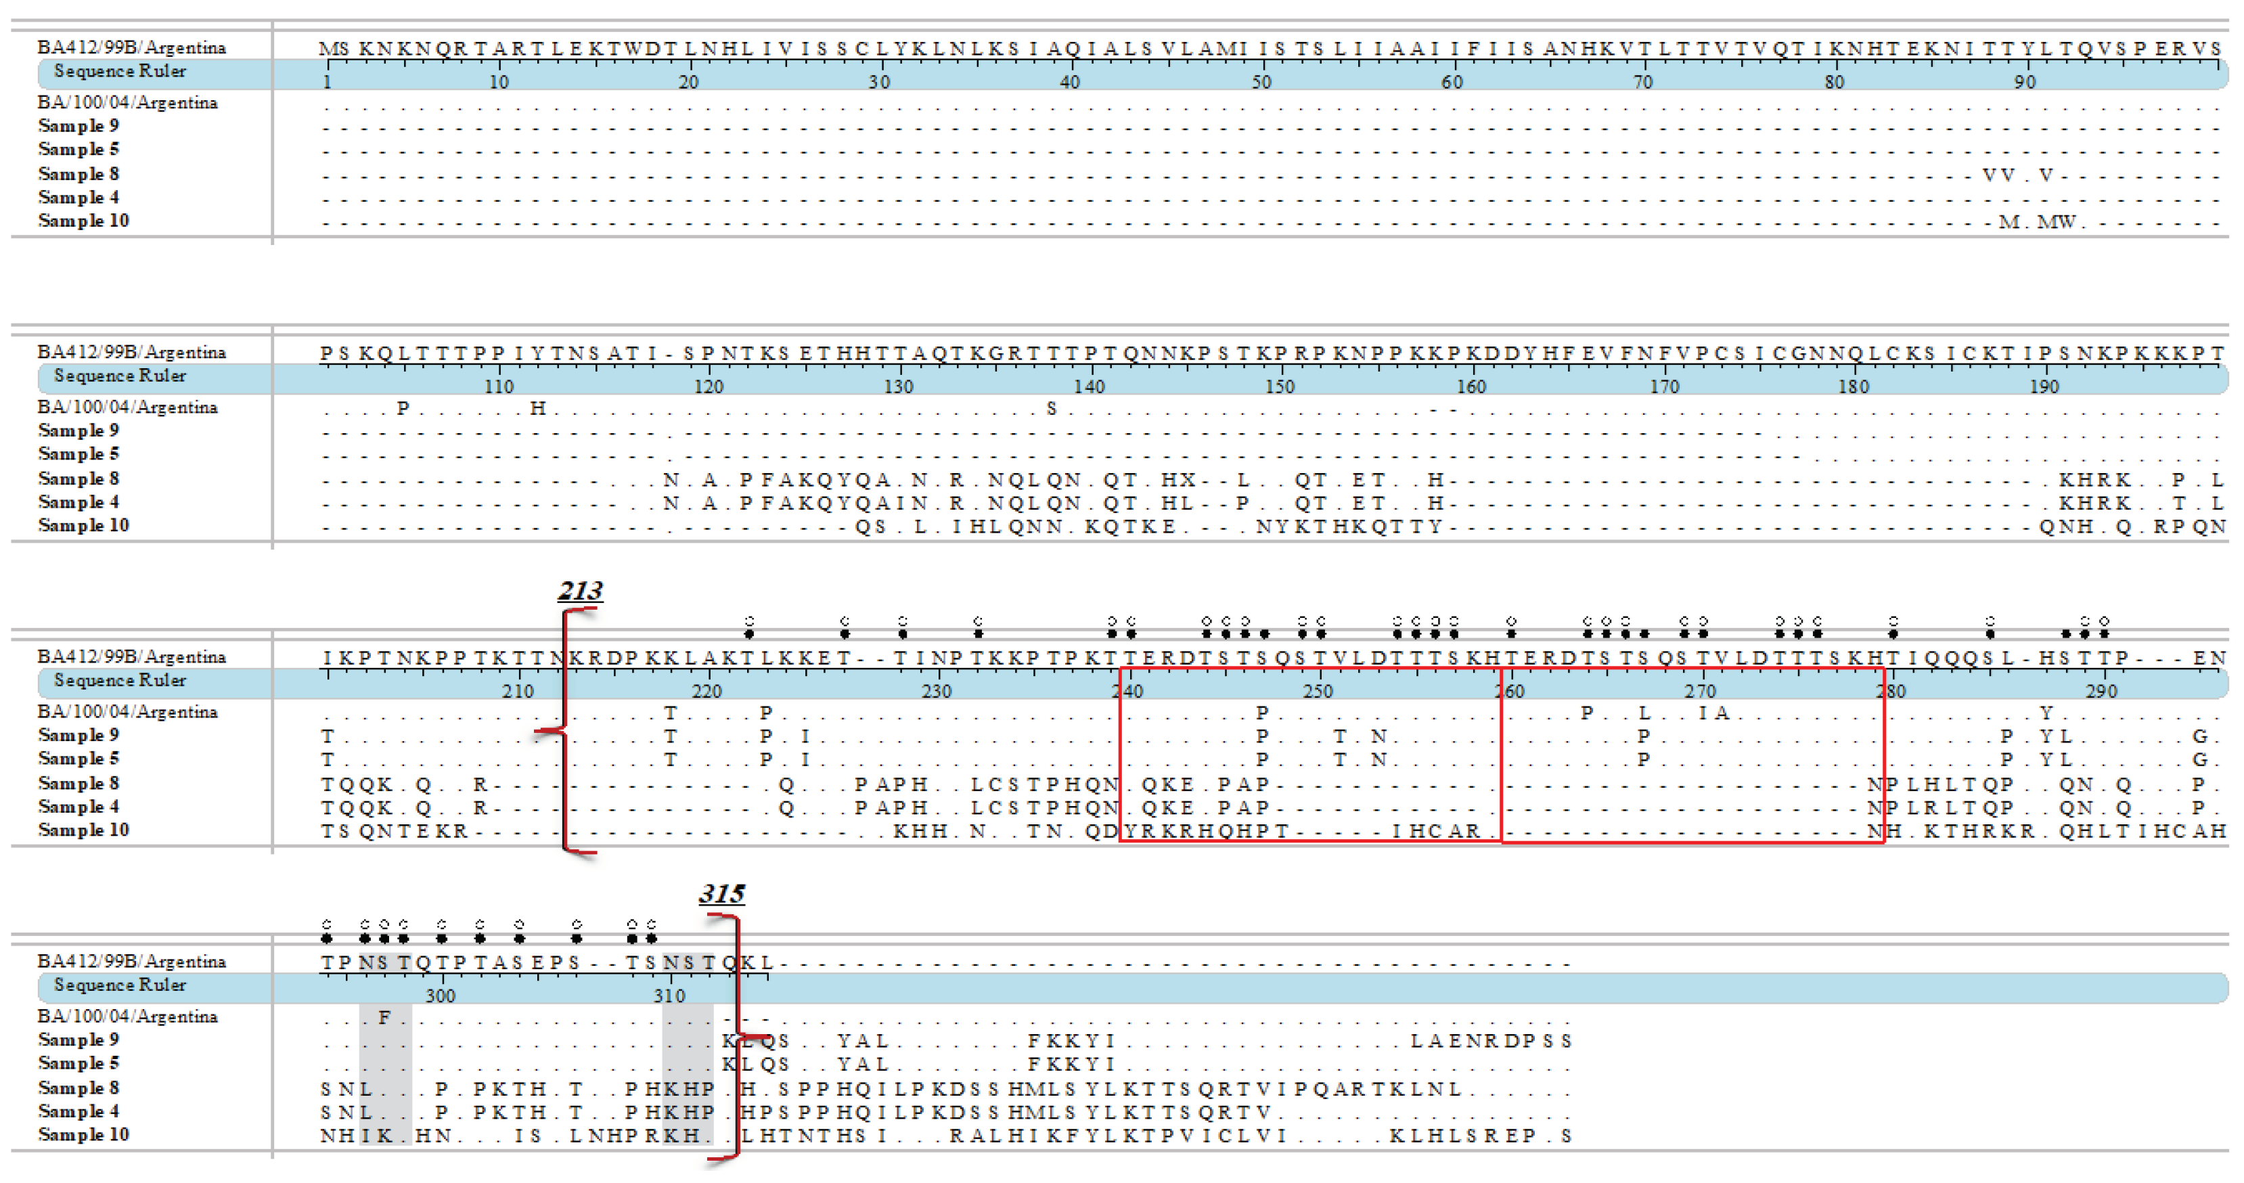Select the glycosylation site circle above position 222

tap(748, 621)
